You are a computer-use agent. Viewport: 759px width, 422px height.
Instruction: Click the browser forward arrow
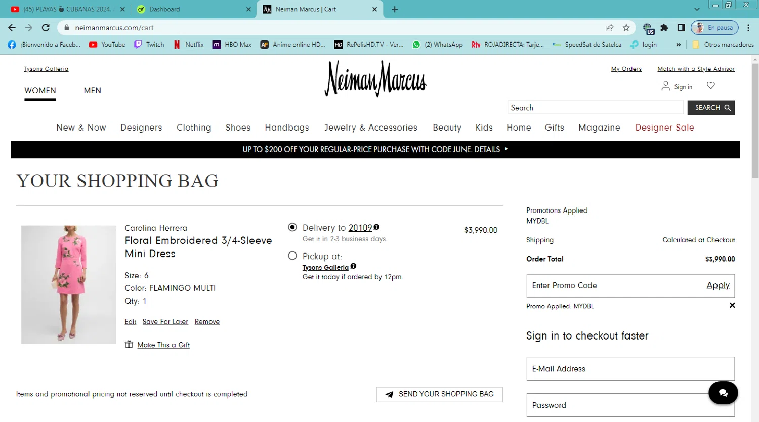pos(29,28)
